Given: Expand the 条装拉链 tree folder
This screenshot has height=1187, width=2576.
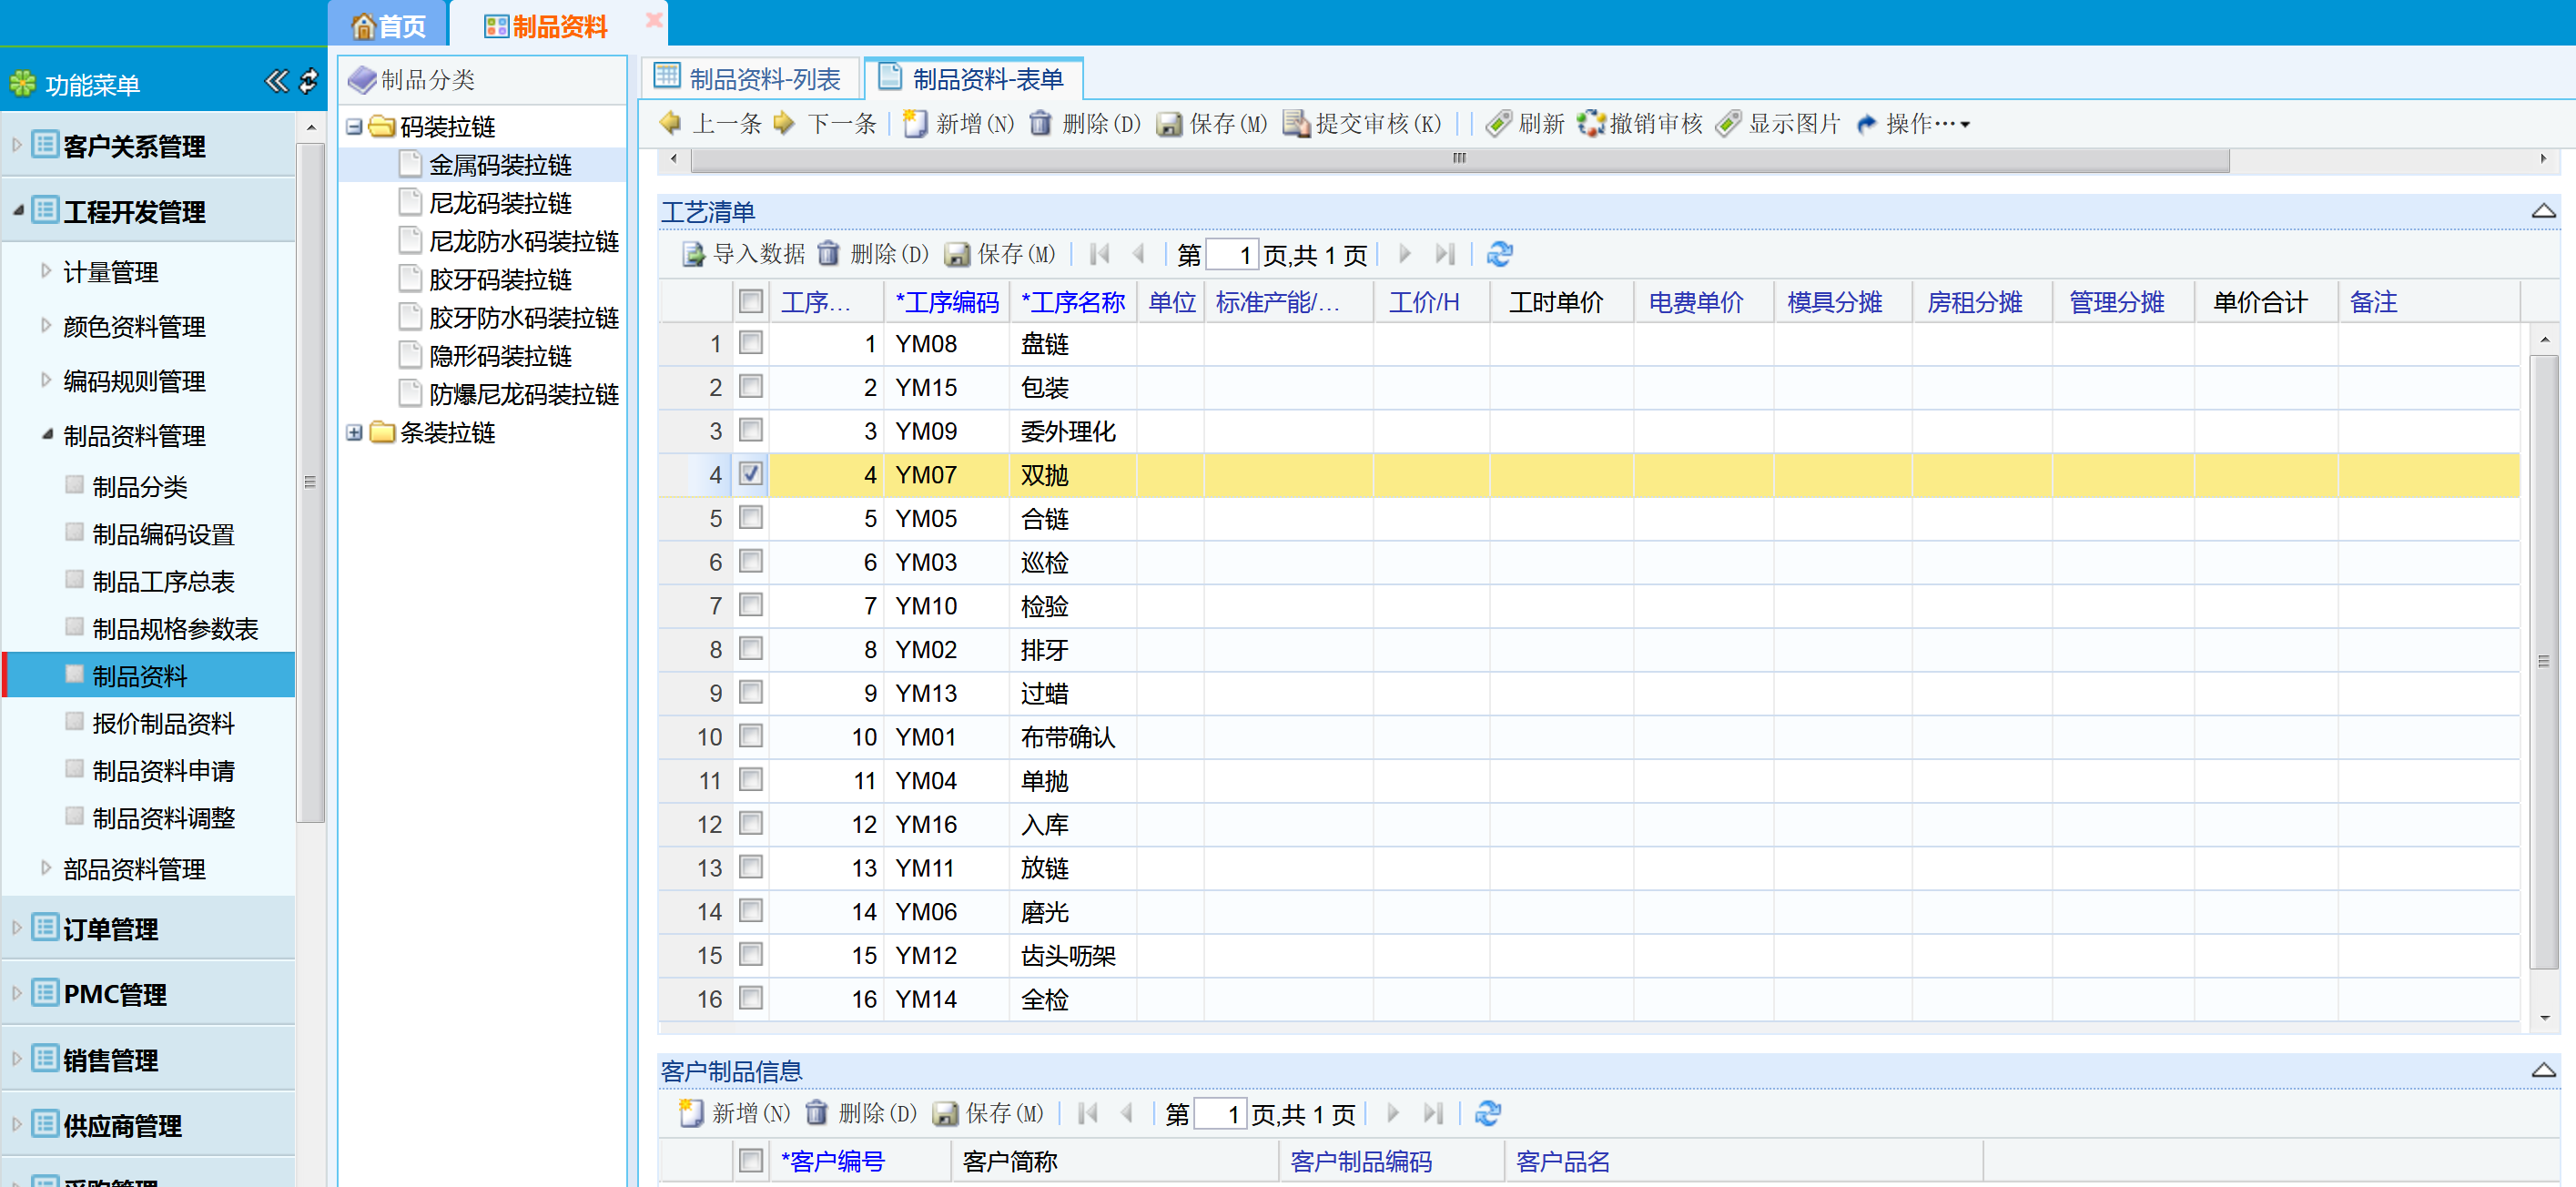Looking at the screenshot, I should (354, 432).
